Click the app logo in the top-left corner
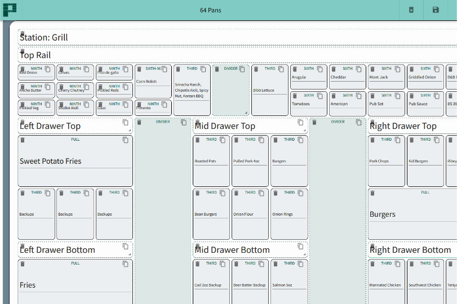Image resolution: width=457 pixels, height=304 pixels. coord(10,10)
